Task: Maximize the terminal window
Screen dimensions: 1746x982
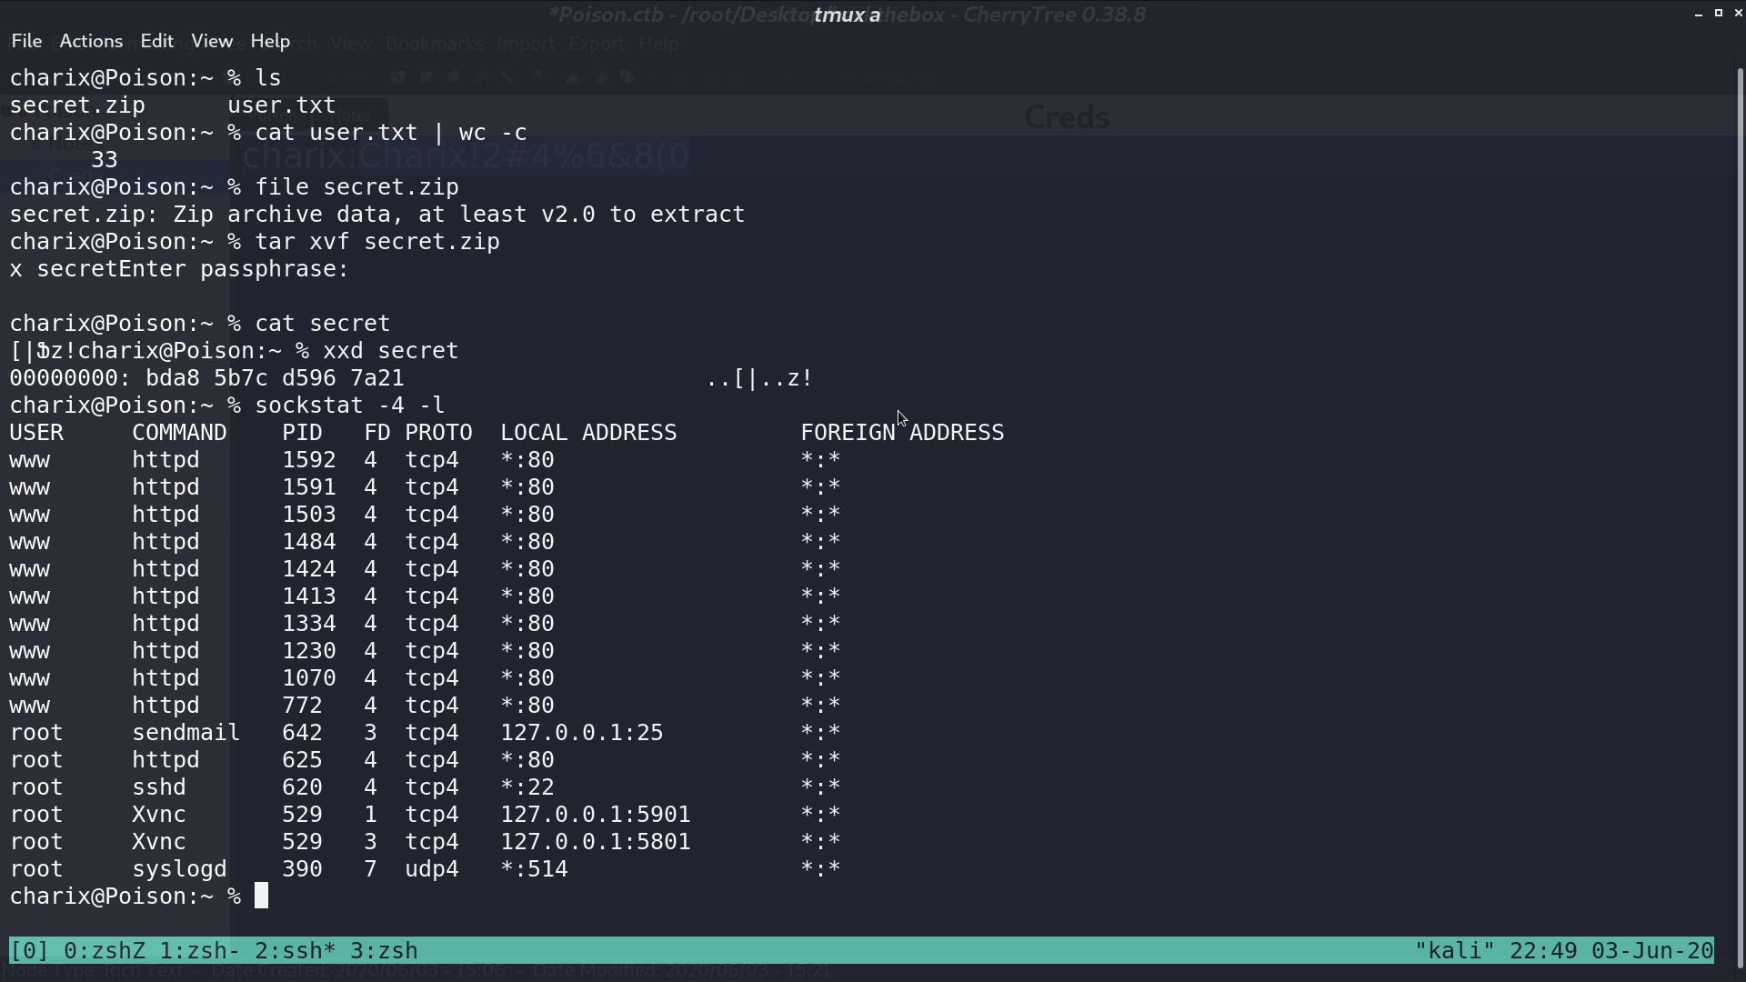Action: (x=1719, y=13)
